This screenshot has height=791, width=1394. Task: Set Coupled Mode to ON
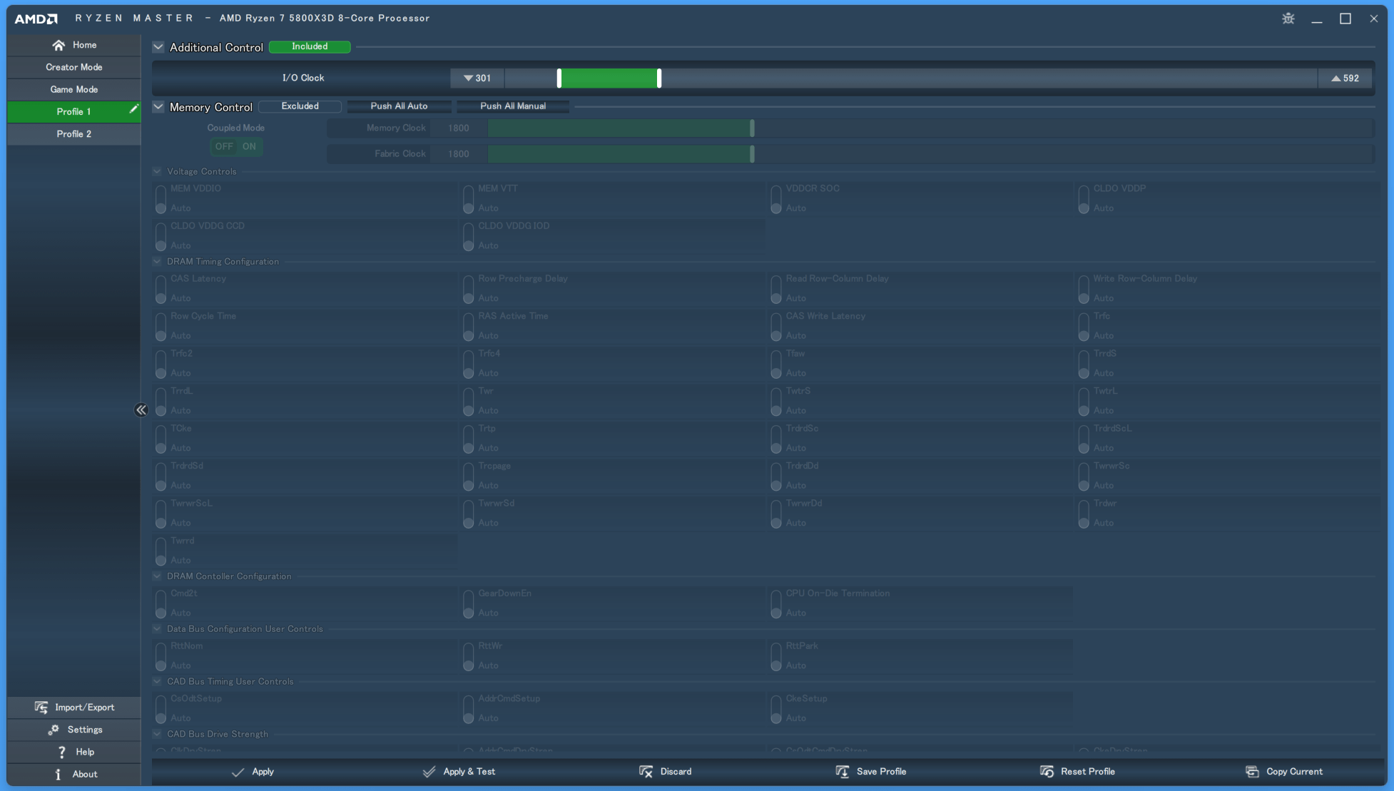point(249,146)
